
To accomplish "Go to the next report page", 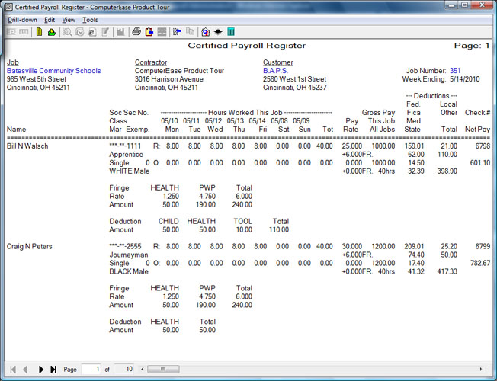I will click(40, 370).
